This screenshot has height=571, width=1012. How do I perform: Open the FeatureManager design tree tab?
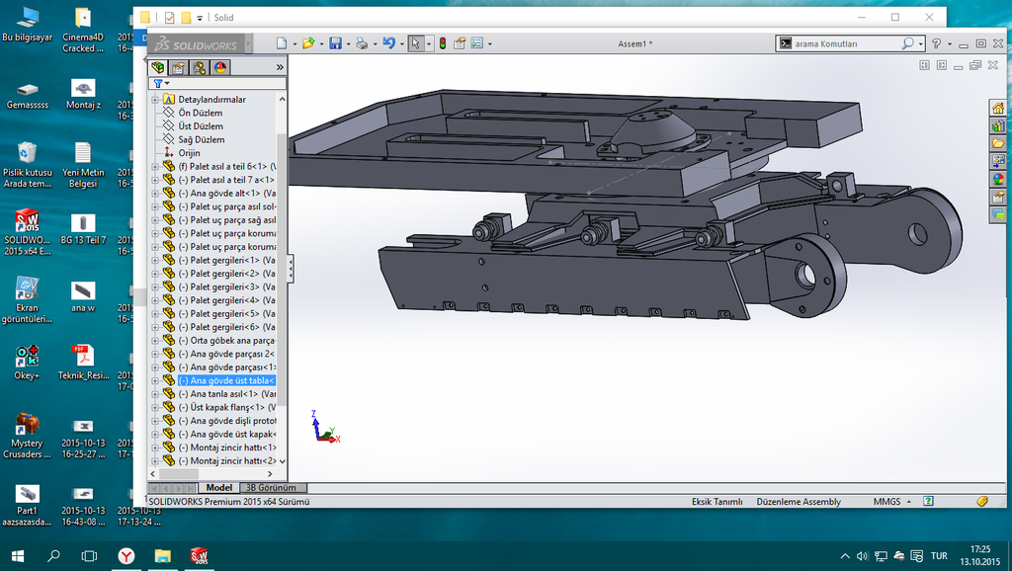click(x=158, y=67)
